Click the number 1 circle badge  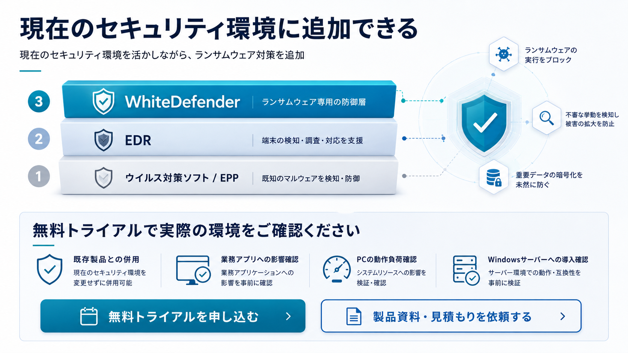point(39,176)
